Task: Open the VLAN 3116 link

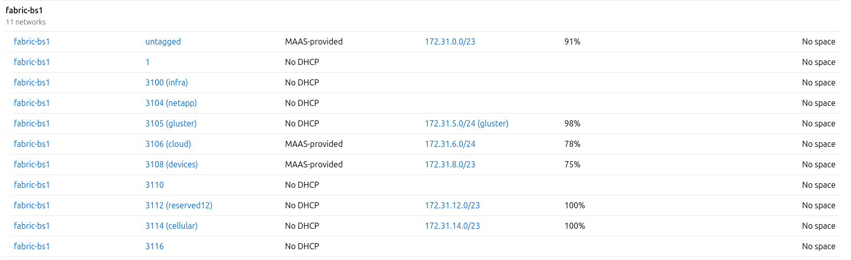Action: (x=154, y=247)
